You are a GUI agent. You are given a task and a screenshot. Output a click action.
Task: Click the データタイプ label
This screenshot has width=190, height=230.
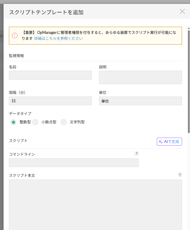point(20,114)
